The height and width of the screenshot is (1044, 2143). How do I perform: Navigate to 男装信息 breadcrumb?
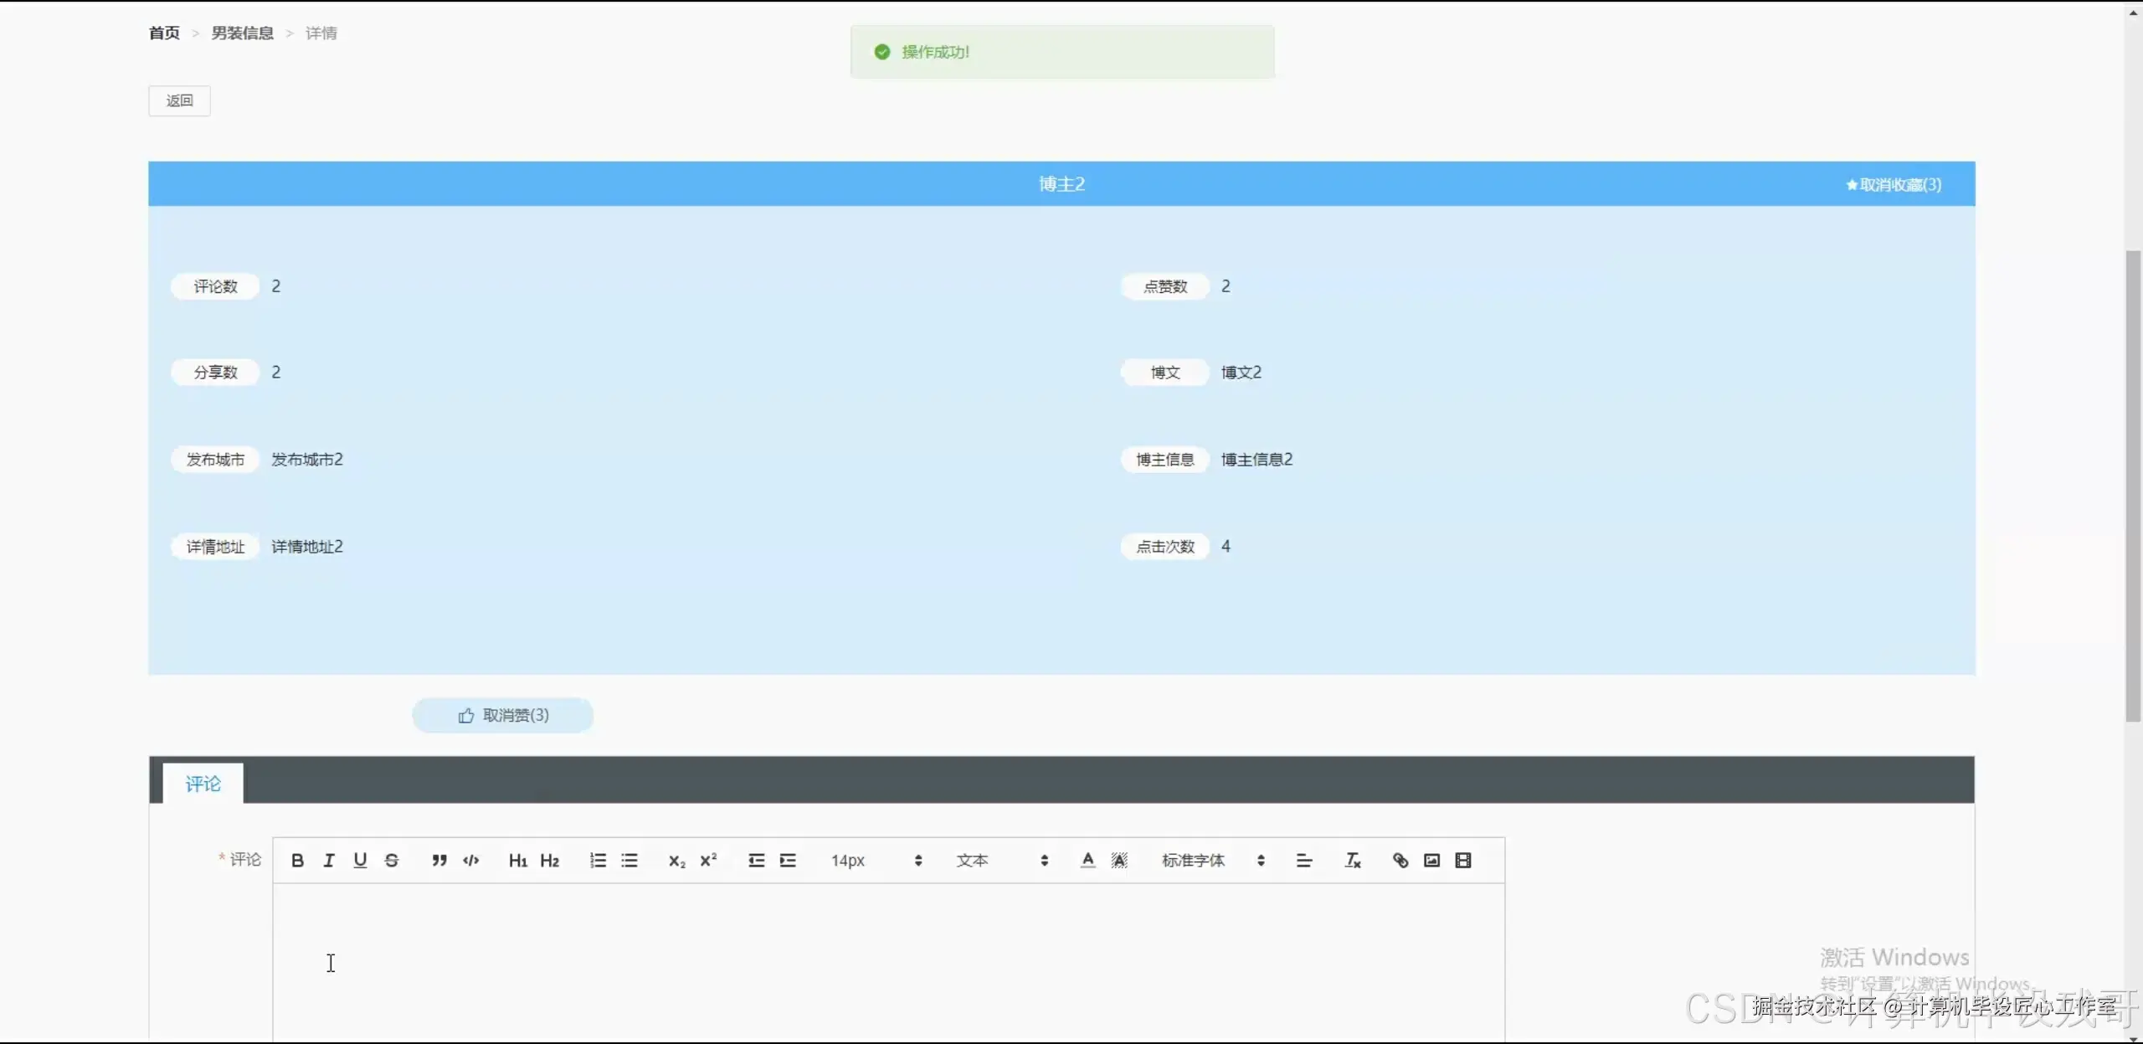(x=242, y=33)
